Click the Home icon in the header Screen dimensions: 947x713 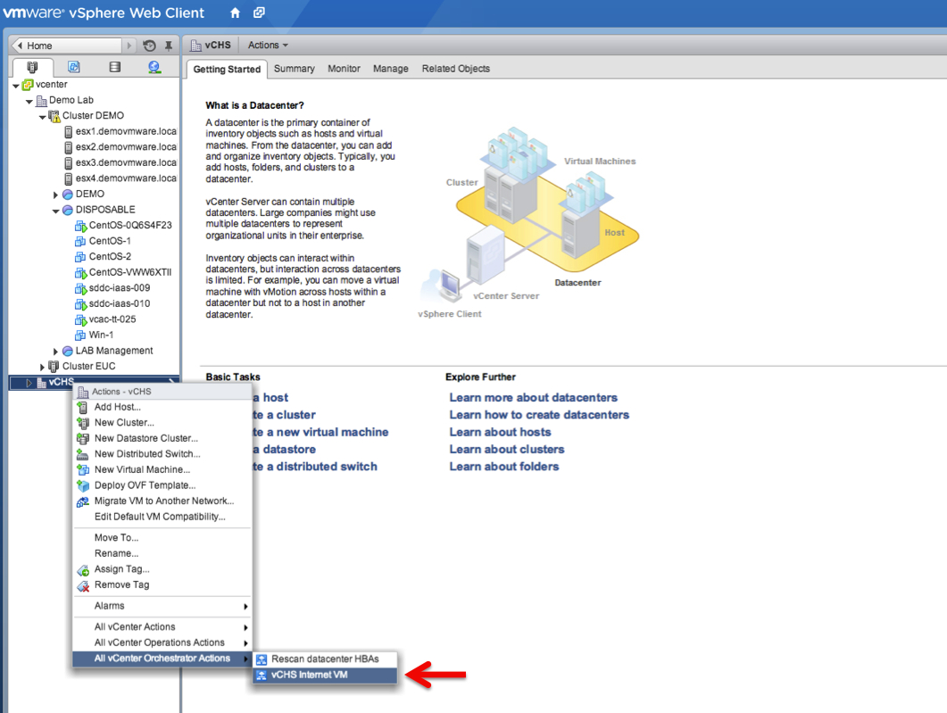235,12
